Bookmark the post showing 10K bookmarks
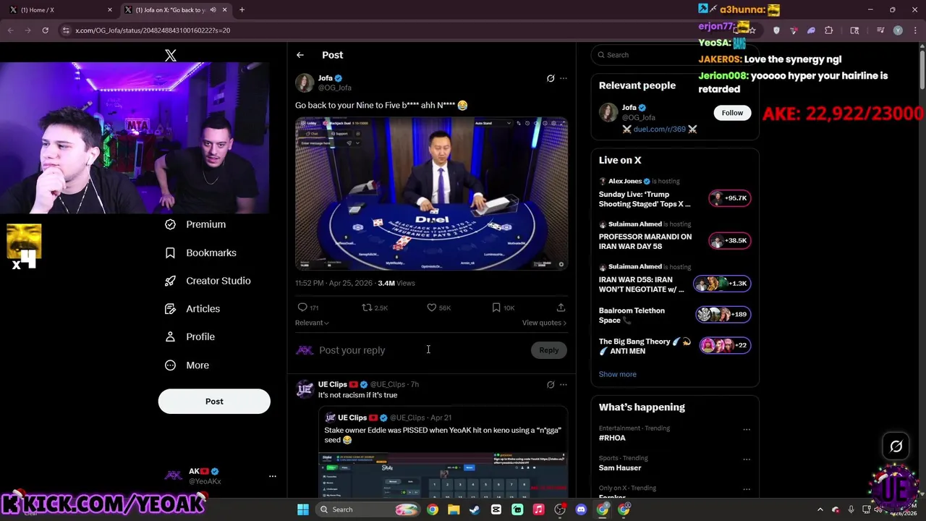This screenshot has width=926, height=521. [503, 308]
